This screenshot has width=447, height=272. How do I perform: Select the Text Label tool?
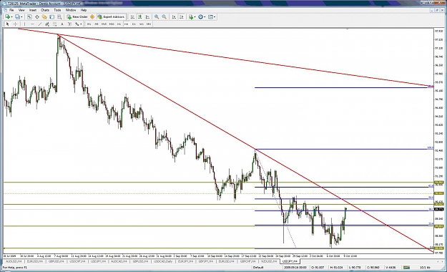point(69,24)
